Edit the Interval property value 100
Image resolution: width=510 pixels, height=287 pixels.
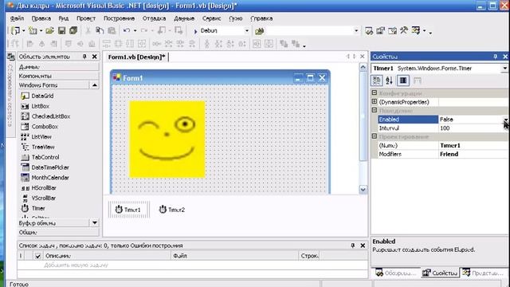click(x=473, y=128)
